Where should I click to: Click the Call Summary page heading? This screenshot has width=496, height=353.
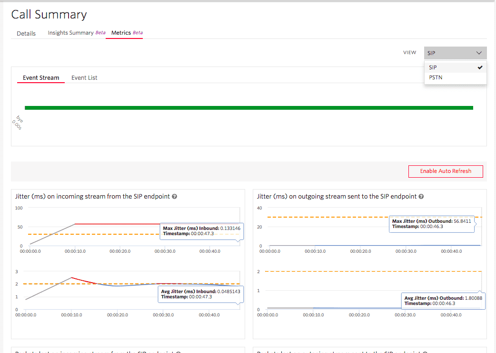pos(49,15)
